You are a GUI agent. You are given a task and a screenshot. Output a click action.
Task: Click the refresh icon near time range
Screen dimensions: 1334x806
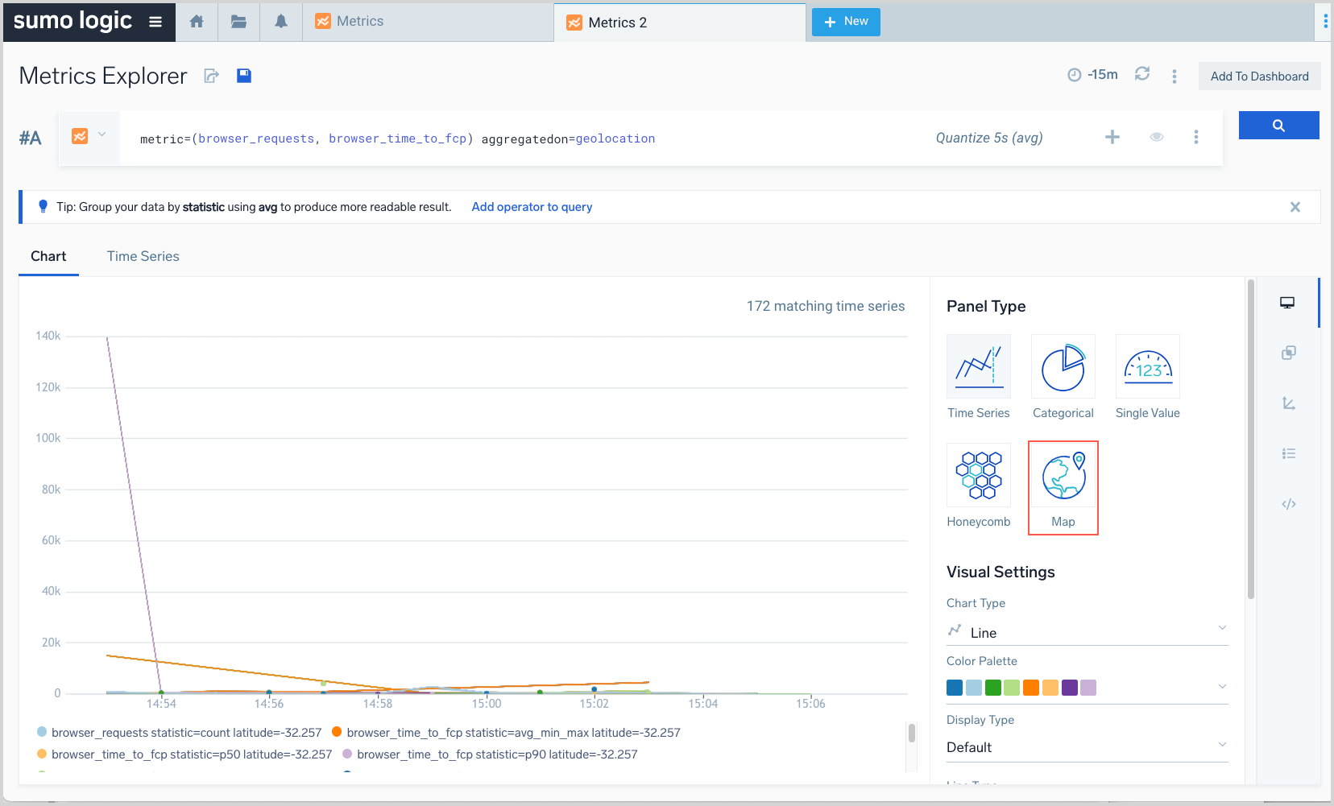[x=1141, y=74]
